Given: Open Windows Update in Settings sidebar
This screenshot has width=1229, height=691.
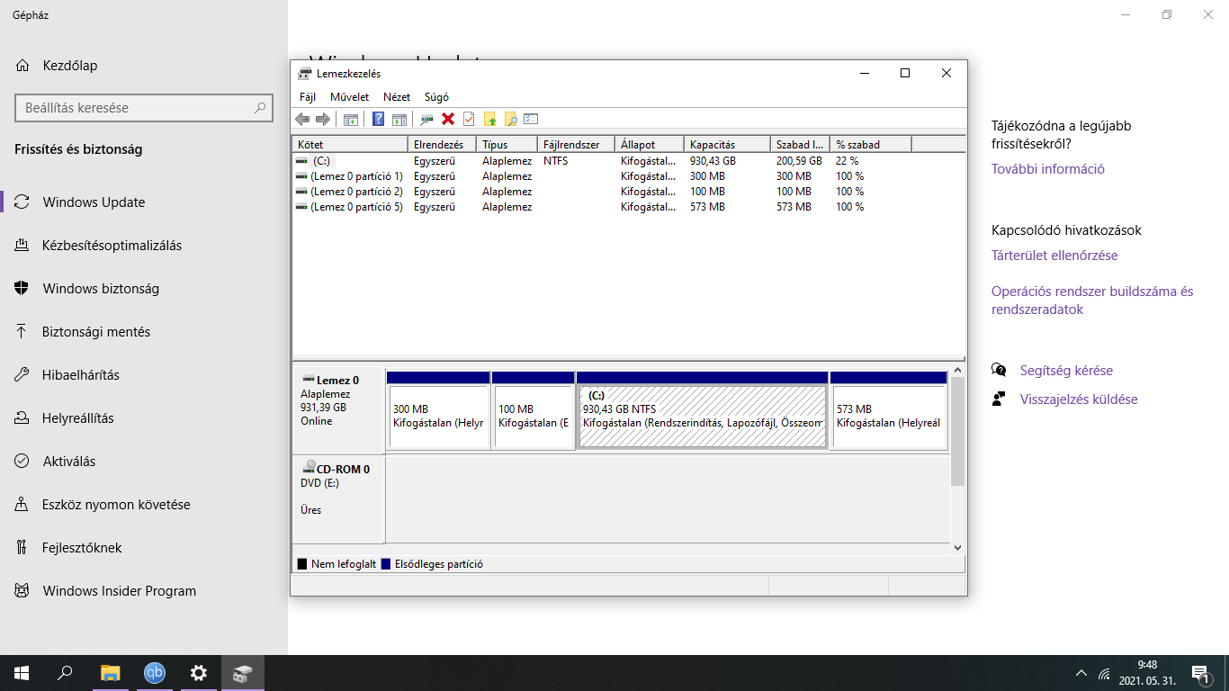Looking at the screenshot, I should point(144,202).
